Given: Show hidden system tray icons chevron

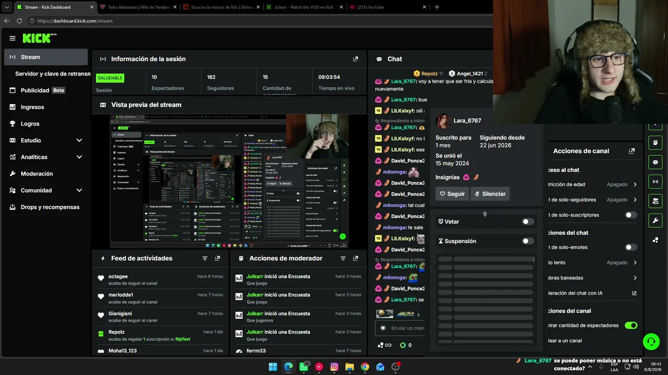Looking at the screenshot, I should (590, 367).
